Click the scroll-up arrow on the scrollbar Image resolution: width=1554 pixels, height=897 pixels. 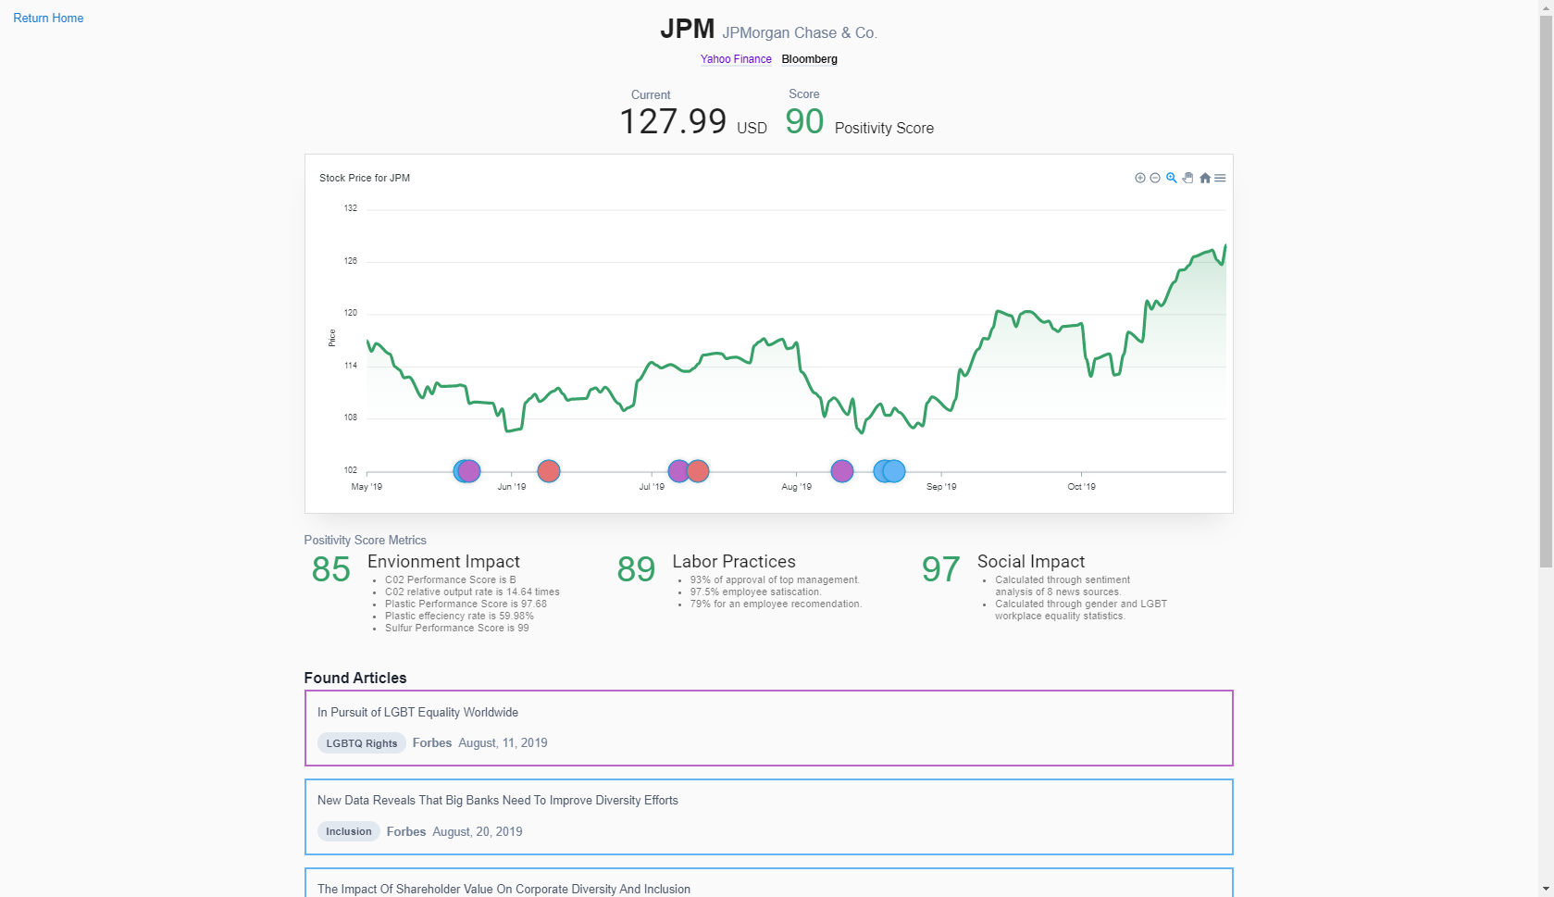(x=1546, y=7)
